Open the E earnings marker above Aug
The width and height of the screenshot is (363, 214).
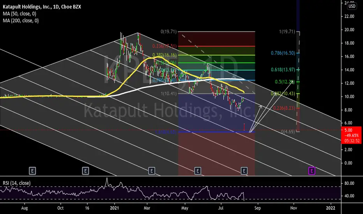pyautogui.click(x=32, y=171)
